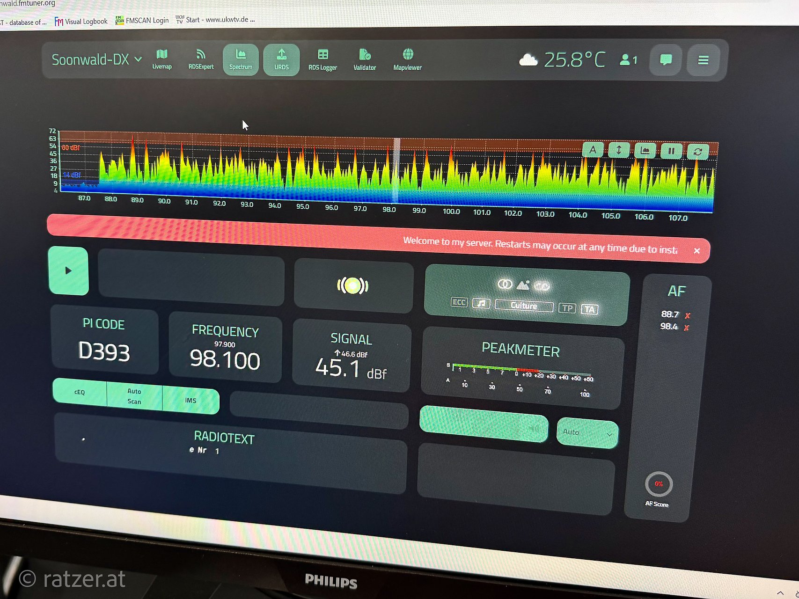Click the 97.900 previous frequency value
Viewport: 799px width, 599px height.
coord(225,344)
